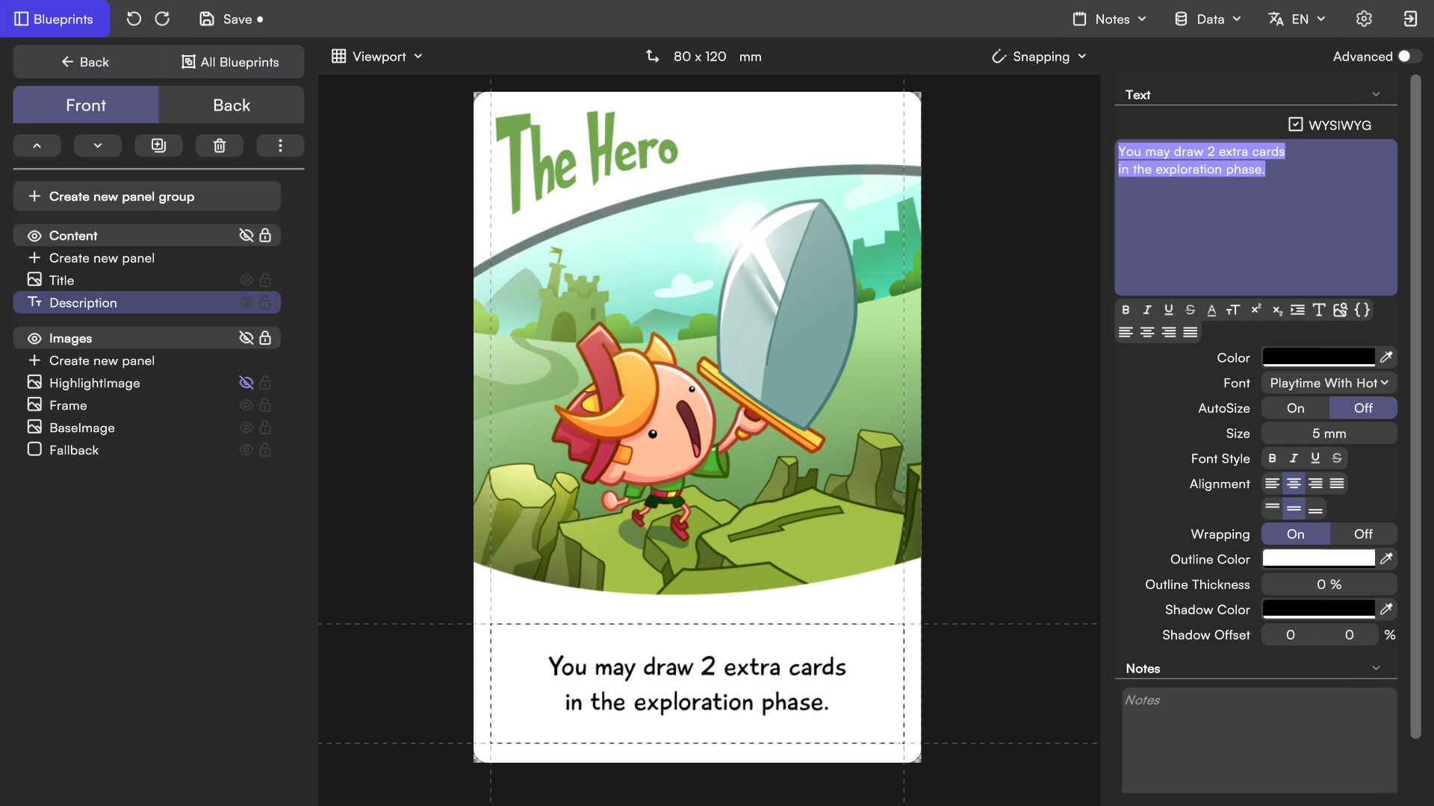Toggle the Advanced switch
The width and height of the screenshot is (1434, 806).
[1409, 57]
